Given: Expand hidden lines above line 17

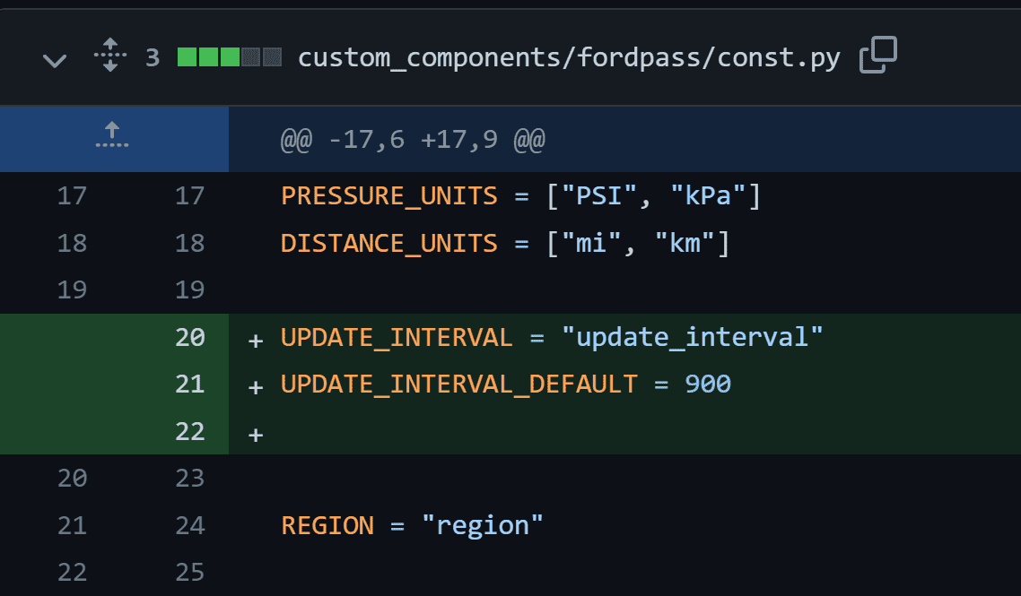Looking at the screenshot, I should coord(112,134).
